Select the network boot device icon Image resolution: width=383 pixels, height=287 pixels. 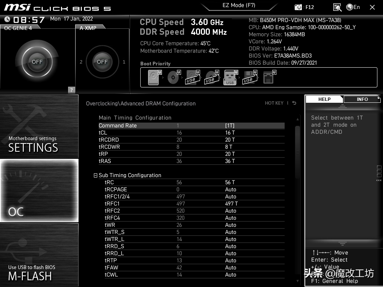tap(269, 77)
